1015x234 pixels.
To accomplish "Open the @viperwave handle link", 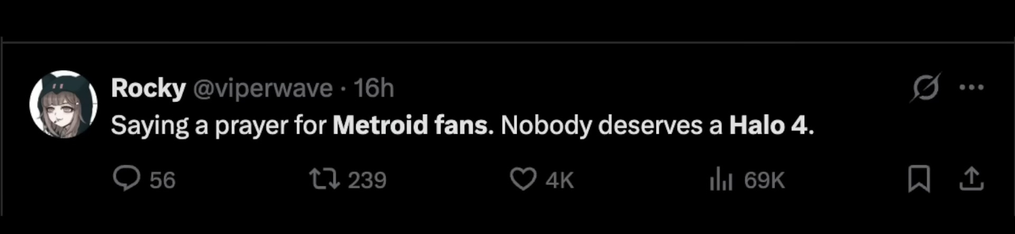I will (x=263, y=88).
